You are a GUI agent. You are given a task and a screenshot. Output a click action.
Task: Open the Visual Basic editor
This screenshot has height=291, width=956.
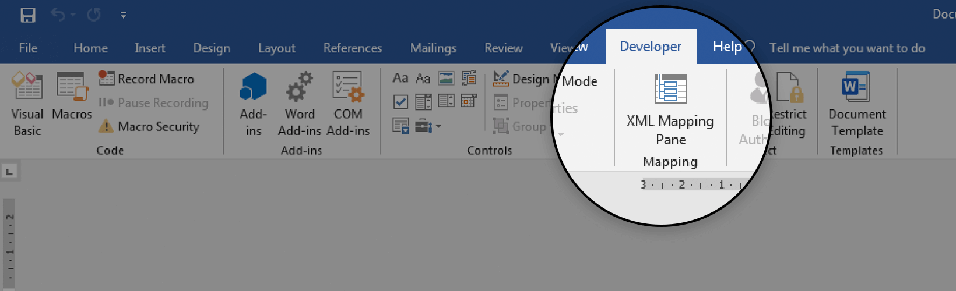click(27, 104)
